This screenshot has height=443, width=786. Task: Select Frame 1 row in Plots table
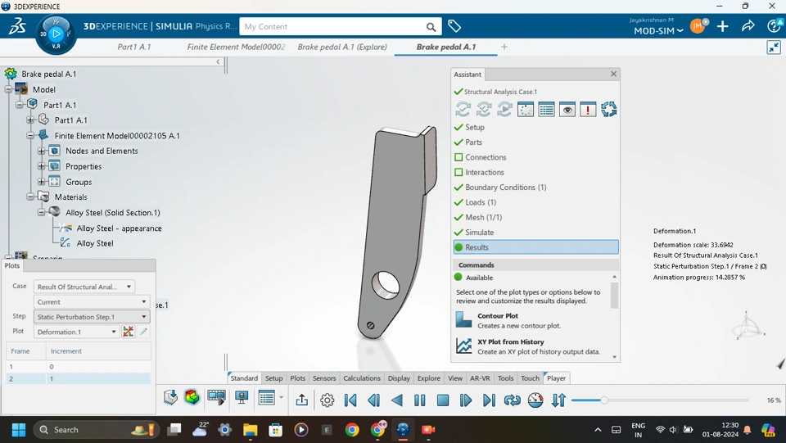coord(79,367)
